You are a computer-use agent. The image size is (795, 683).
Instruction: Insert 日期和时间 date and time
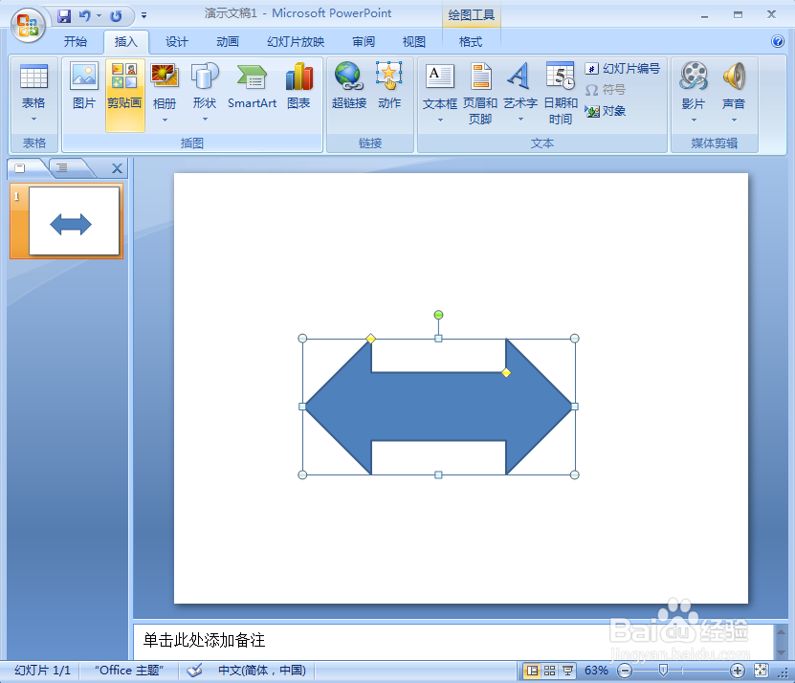click(x=561, y=95)
